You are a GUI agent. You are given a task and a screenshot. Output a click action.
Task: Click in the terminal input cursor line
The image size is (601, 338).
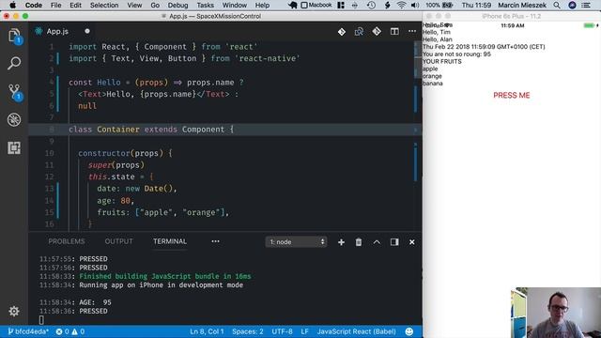pyautogui.click(x=41, y=319)
